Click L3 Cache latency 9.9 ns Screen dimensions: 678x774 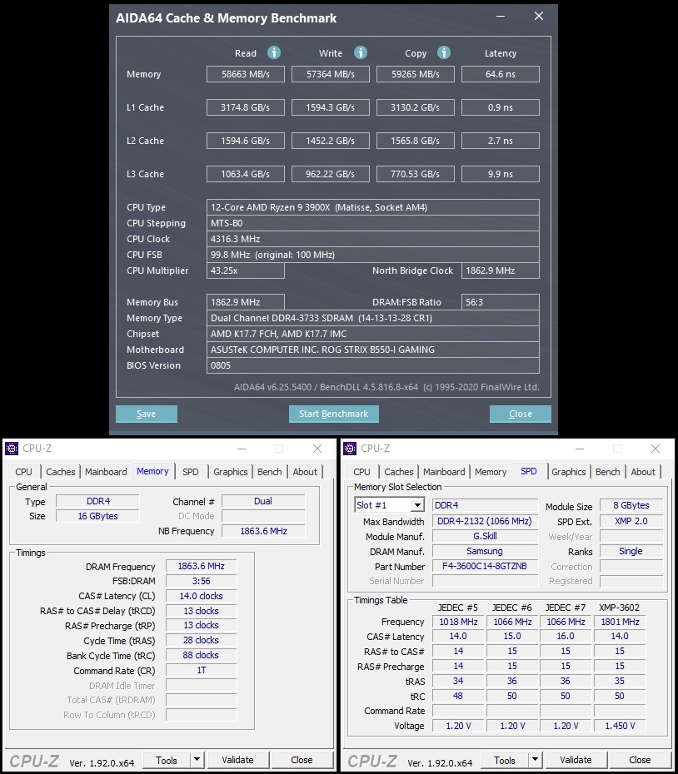pyautogui.click(x=501, y=174)
